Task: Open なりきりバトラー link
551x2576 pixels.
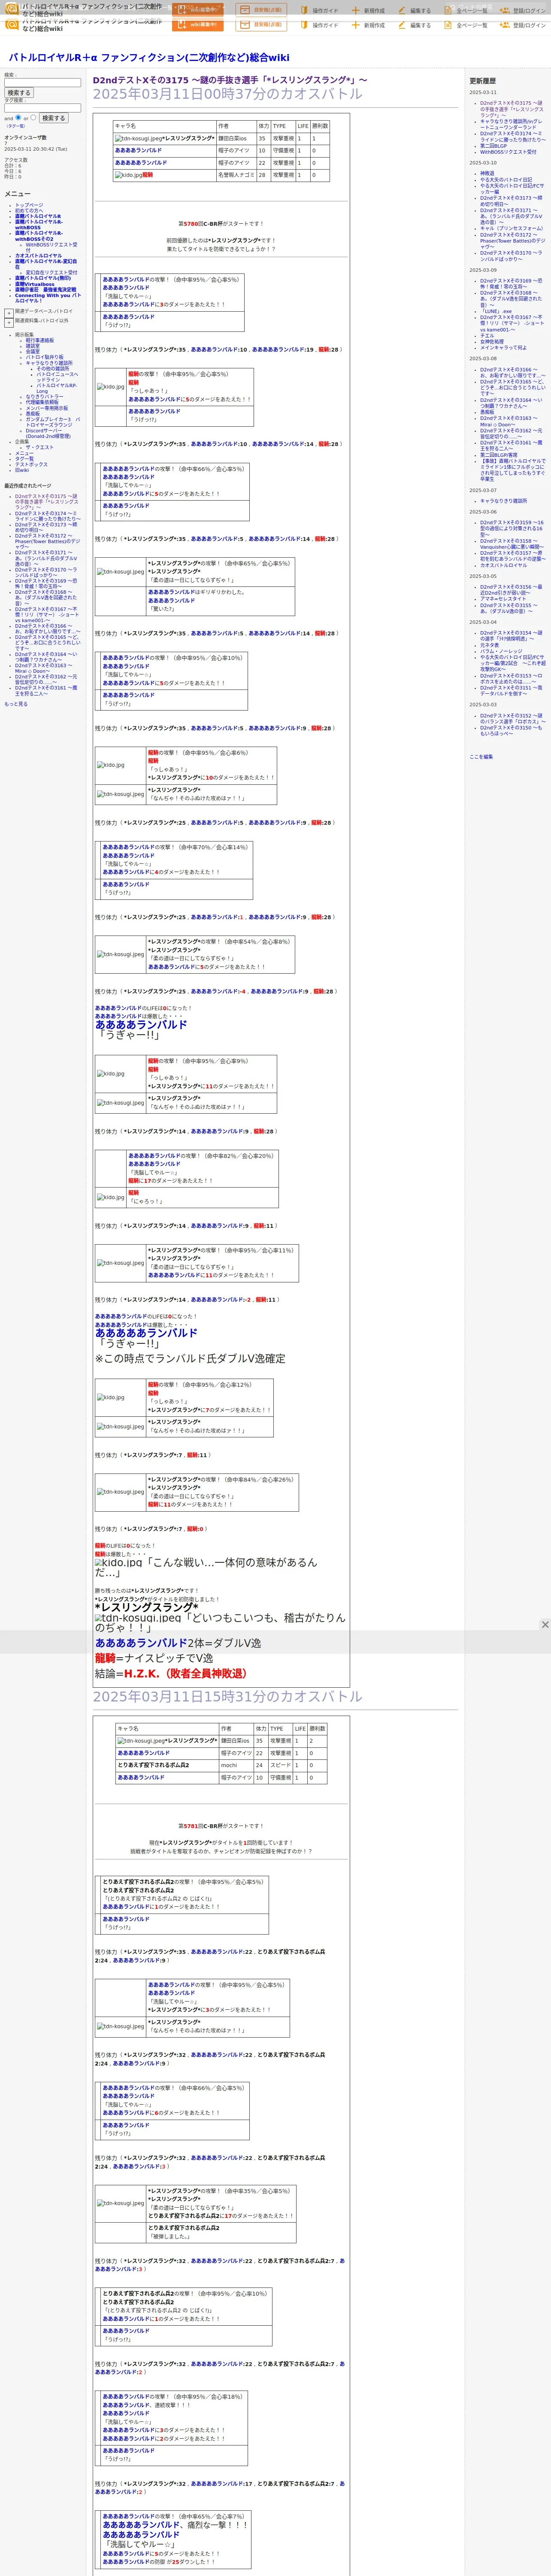Action: (44, 397)
